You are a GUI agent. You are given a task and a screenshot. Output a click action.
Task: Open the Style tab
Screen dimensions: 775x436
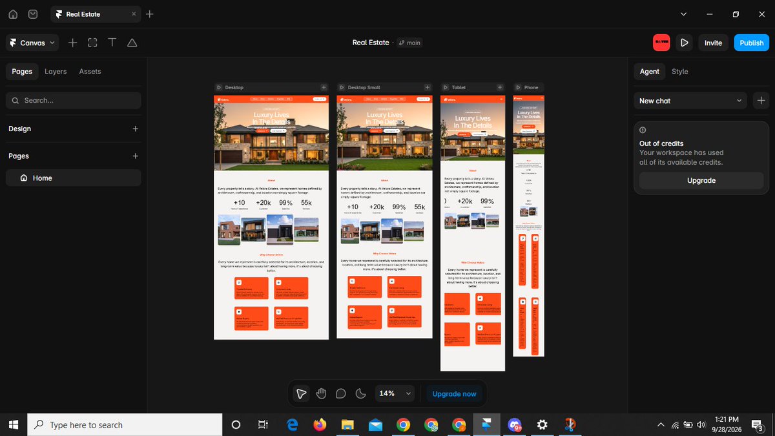[x=680, y=71]
